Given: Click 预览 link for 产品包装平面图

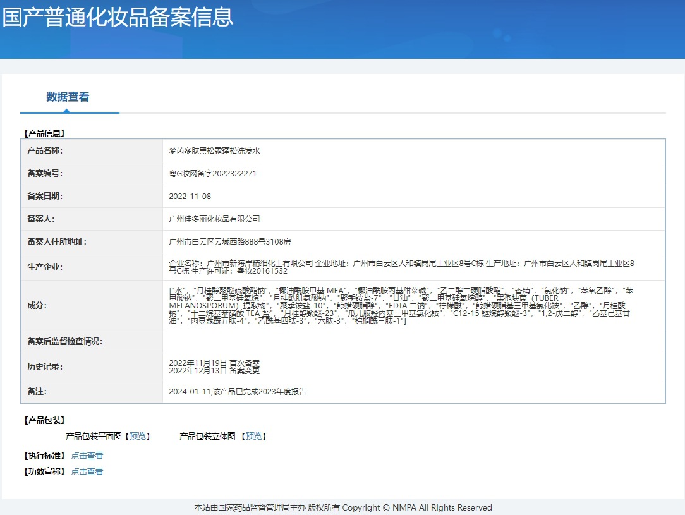Looking at the screenshot, I should pos(138,436).
